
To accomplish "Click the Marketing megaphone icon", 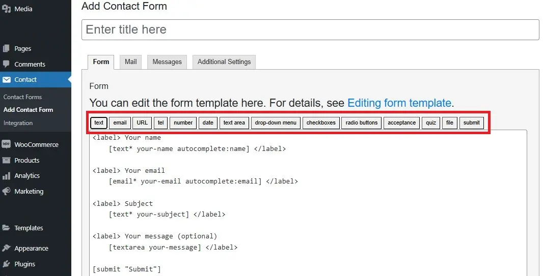I will (x=7, y=192).
